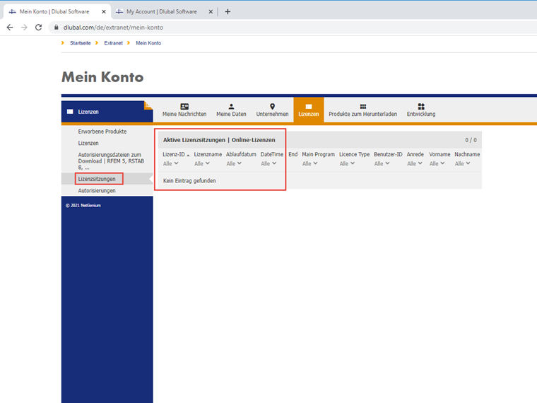Open Vorname Alle filter dropdown
The image size is (537, 403).
tap(437, 164)
